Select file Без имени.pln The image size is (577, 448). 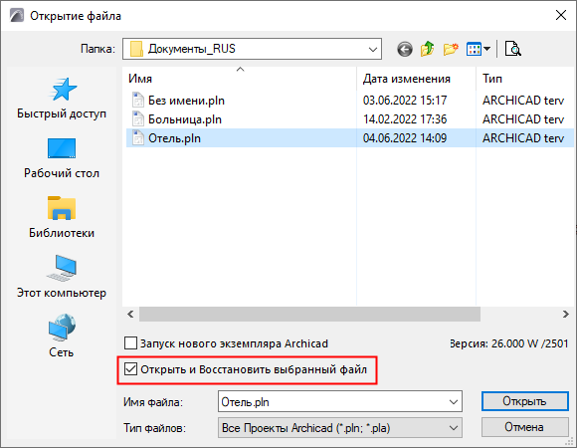pyautogui.click(x=186, y=101)
